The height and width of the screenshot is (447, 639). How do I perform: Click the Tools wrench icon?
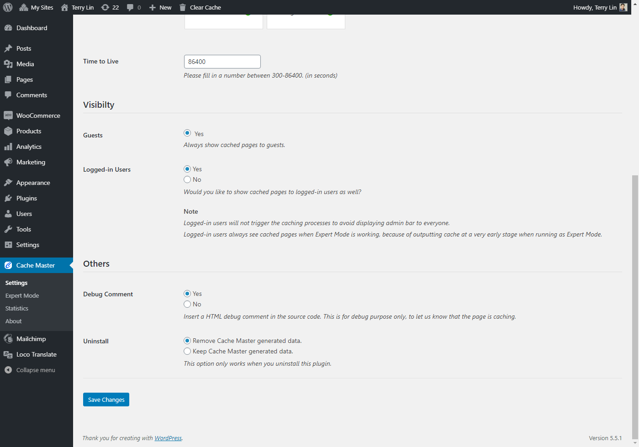[8, 229]
